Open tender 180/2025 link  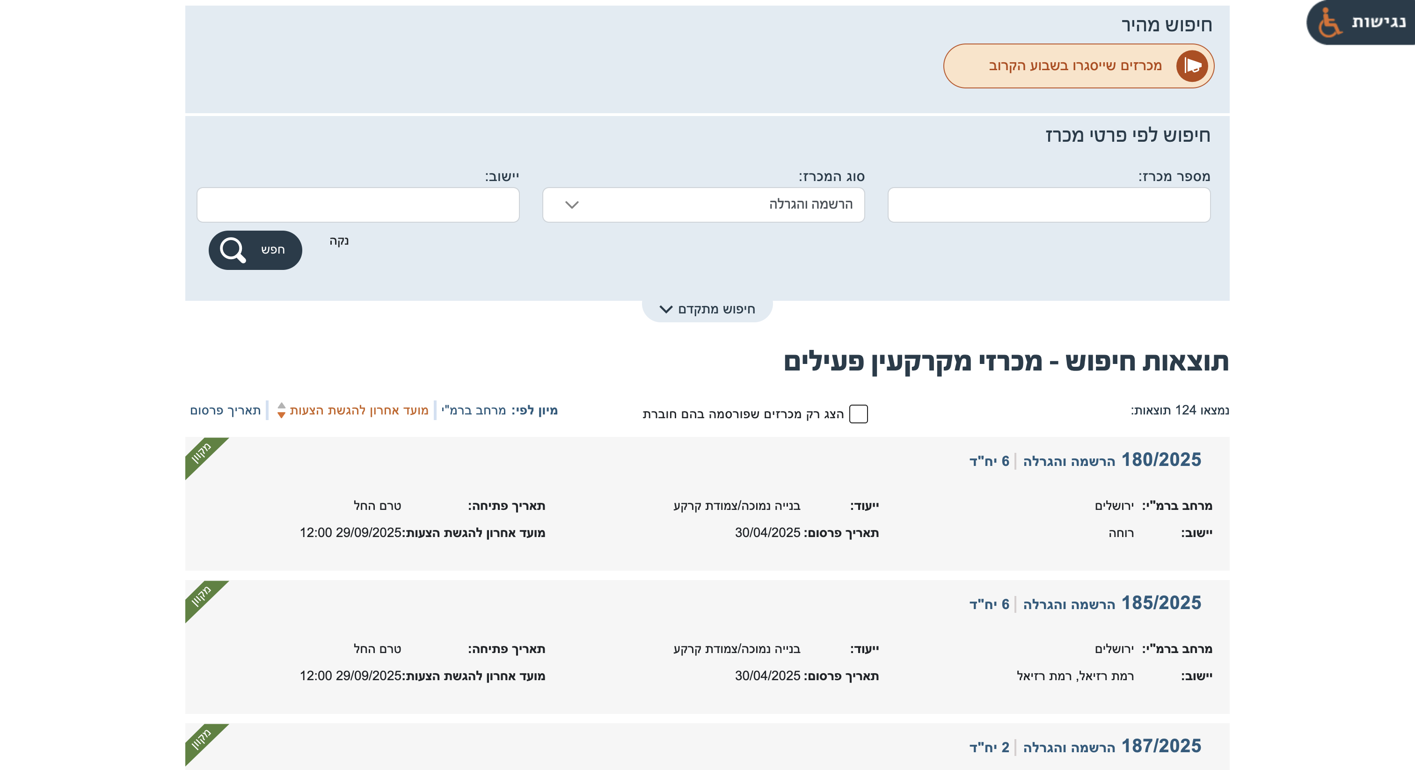(x=1161, y=460)
